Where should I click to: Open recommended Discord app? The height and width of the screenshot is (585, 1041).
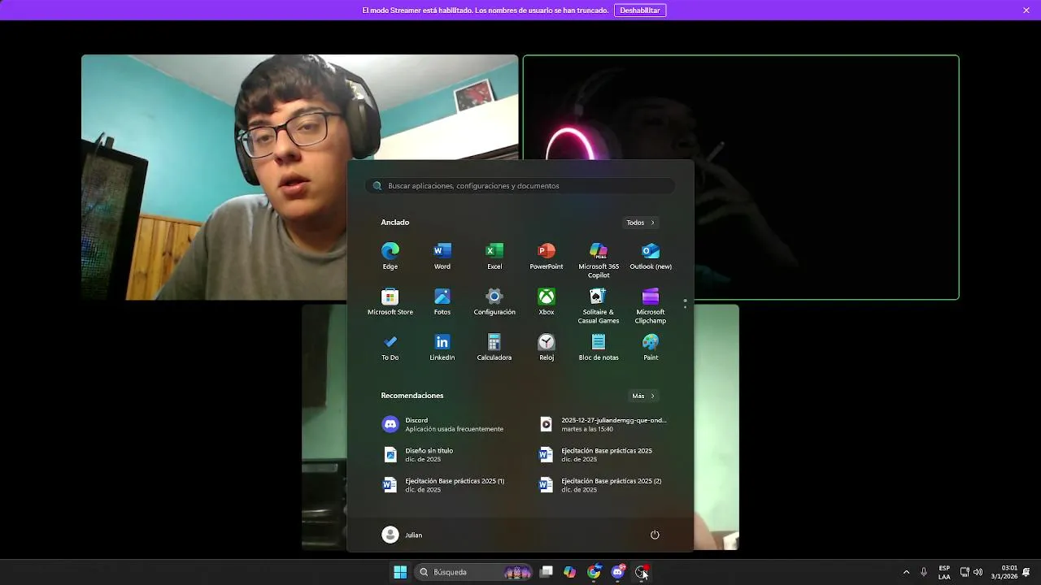click(x=443, y=424)
